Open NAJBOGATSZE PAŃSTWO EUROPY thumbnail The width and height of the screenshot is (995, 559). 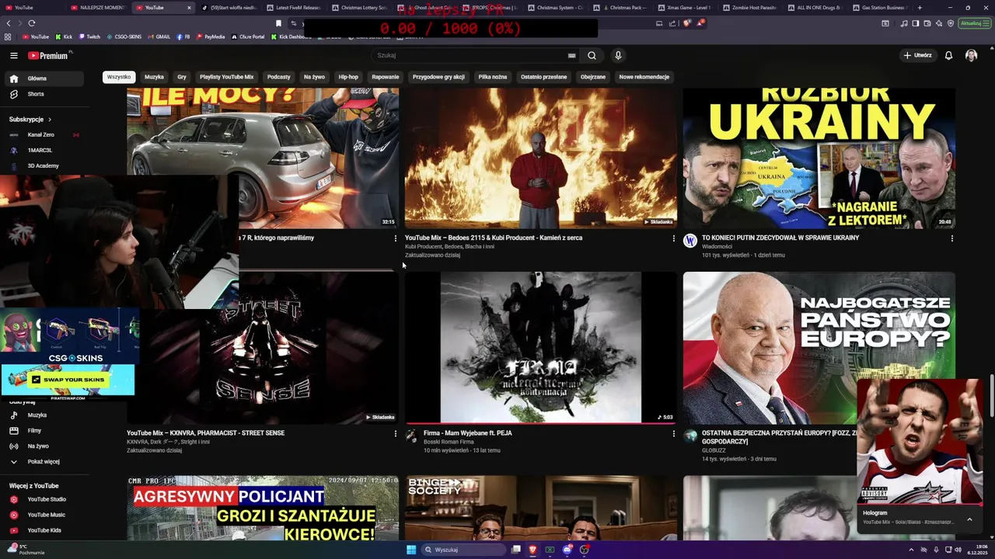pos(819,348)
